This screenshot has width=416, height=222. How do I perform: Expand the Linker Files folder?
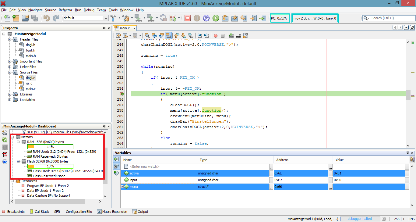click(10, 67)
